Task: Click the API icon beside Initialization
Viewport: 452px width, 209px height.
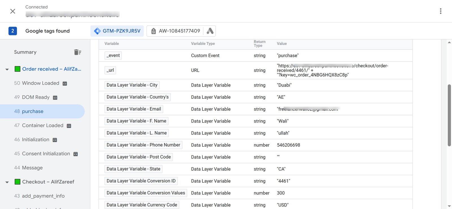Action: (x=55, y=140)
